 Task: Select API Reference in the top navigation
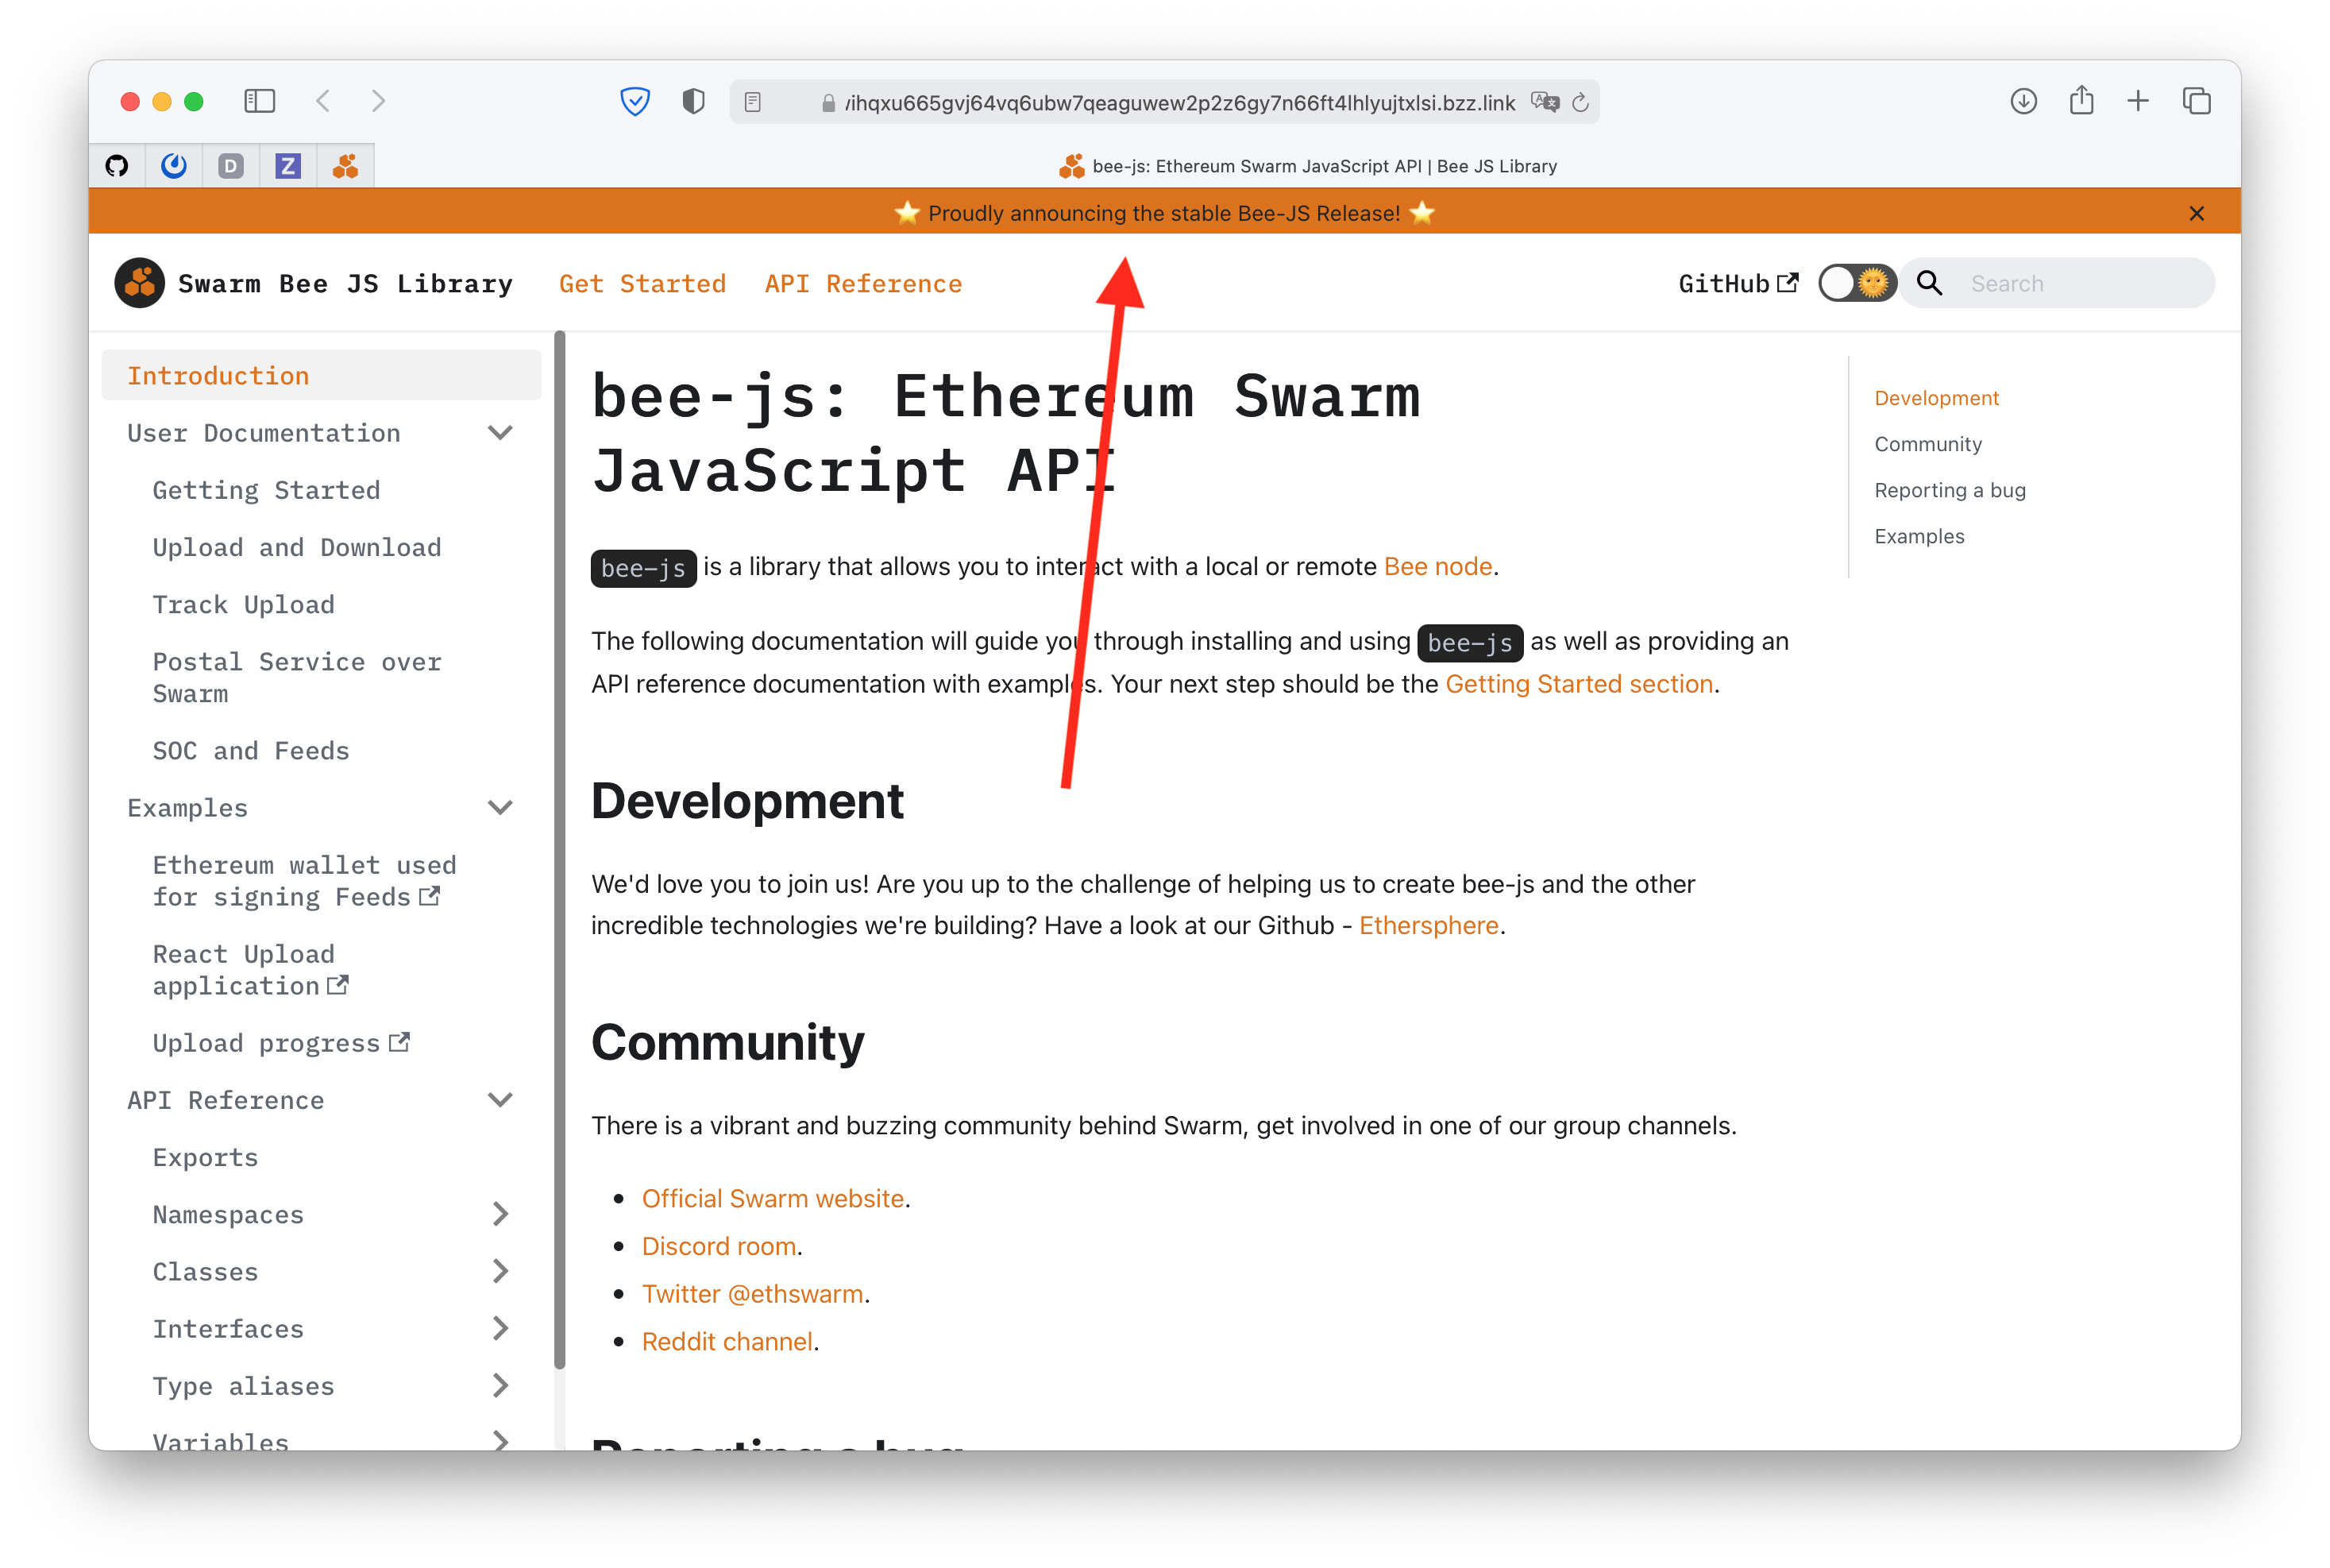pos(862,283)
